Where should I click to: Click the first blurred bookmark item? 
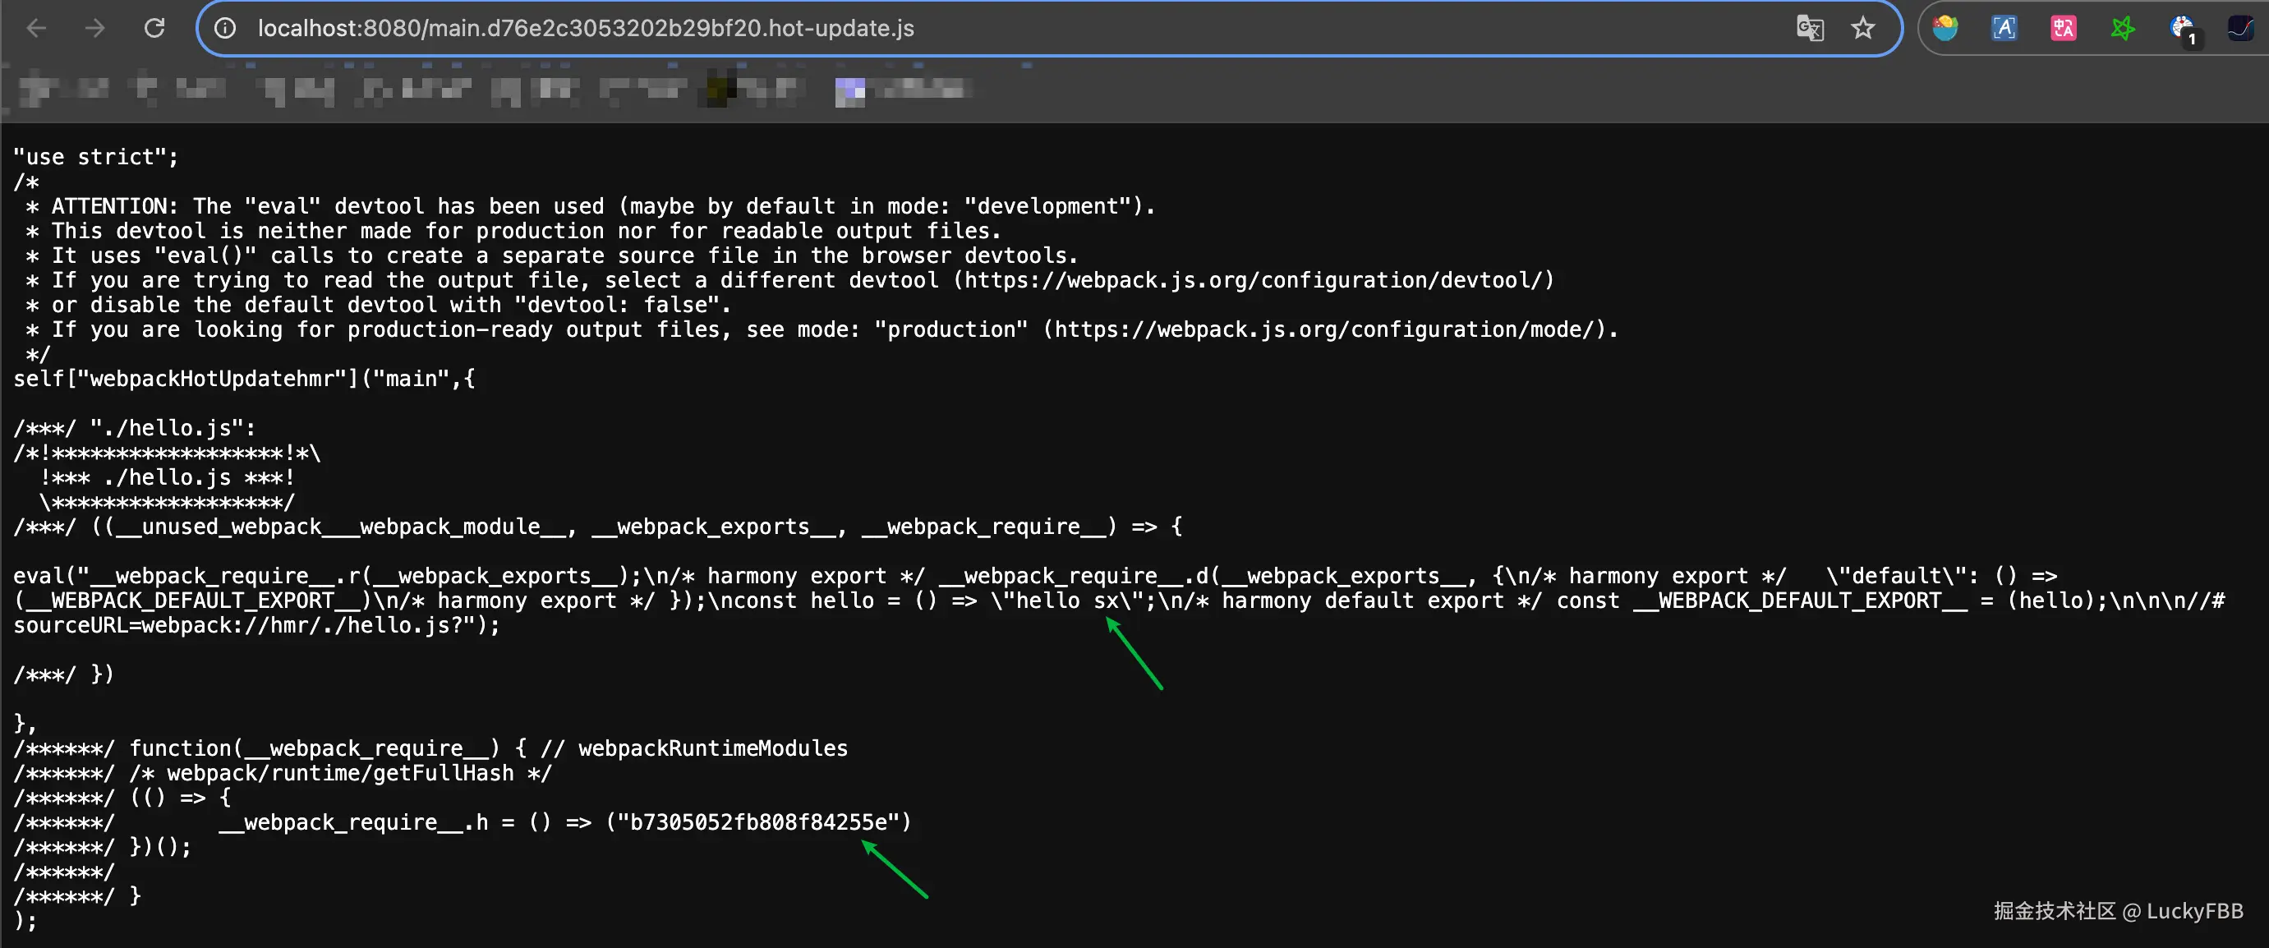click(63, 89)
